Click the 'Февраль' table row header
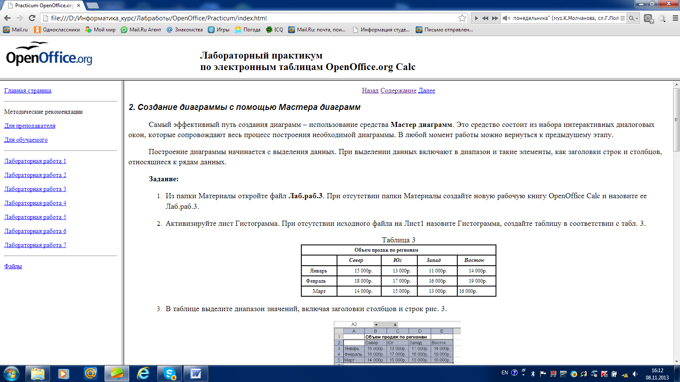Screen dimensions: 680x382 tap(319, 281)
